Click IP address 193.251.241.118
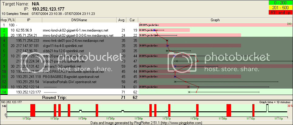Image resolution: width=293 pixels, height=125 pixels. [29, 76]
